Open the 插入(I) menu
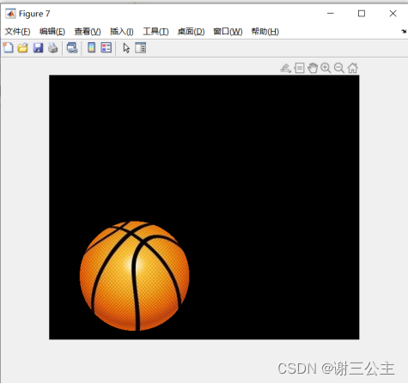 click(x=122, y=32)
